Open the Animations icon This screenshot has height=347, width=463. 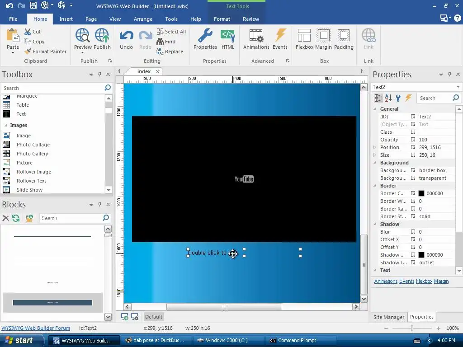[x=256, y=36]
